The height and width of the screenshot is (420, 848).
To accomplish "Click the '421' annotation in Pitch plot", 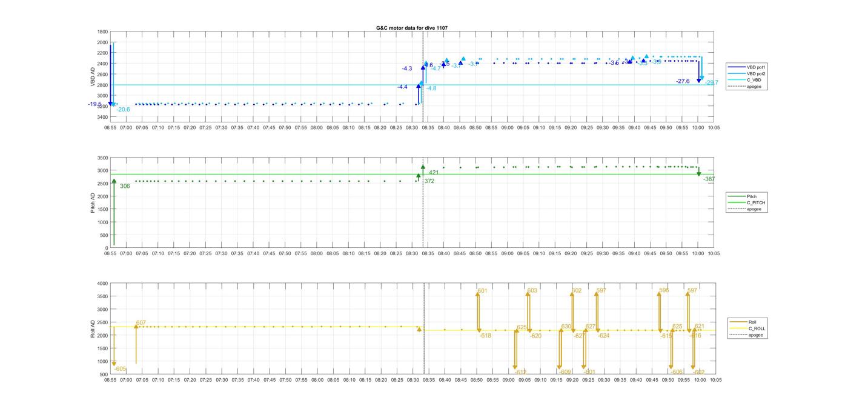I will click(434, 173).
